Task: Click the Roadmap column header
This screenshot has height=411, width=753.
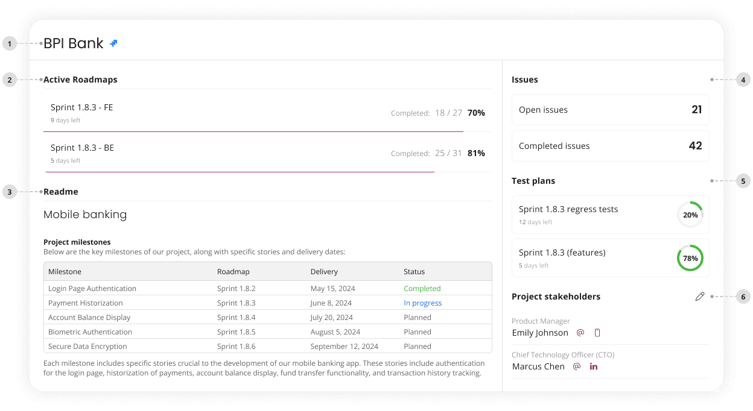Action: (x=234, y=272)
